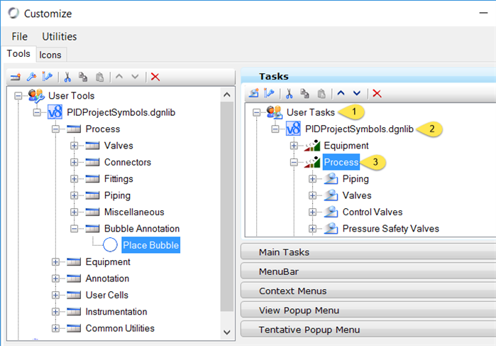Click the Piping task icon in Tasks tree
Viewport: 496px width, 346px height.
[331, 179]
